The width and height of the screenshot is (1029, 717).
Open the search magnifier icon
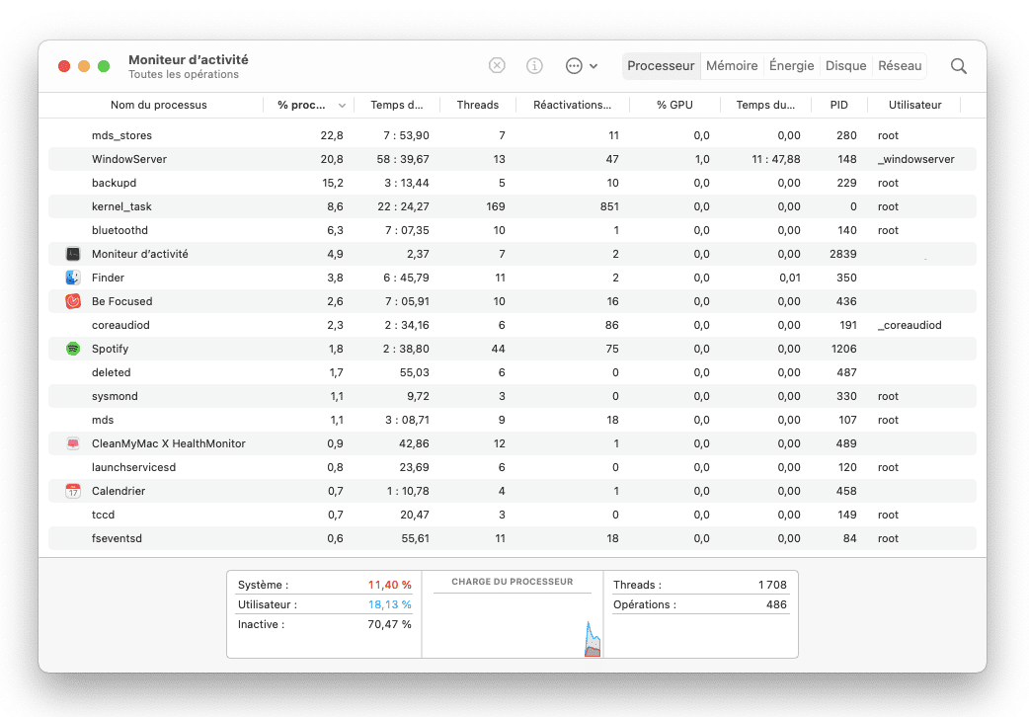coord(958,66)
